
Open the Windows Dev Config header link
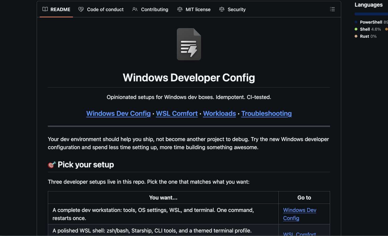(118, 113)
